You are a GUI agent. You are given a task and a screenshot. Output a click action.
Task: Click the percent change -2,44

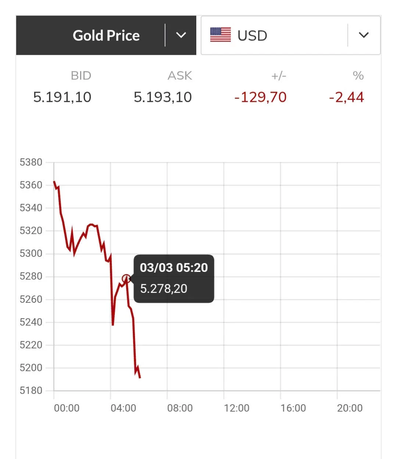(x=346, y=97)
